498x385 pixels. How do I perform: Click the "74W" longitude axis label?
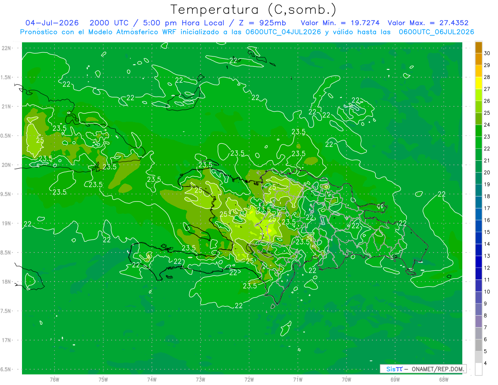[152, 380]
